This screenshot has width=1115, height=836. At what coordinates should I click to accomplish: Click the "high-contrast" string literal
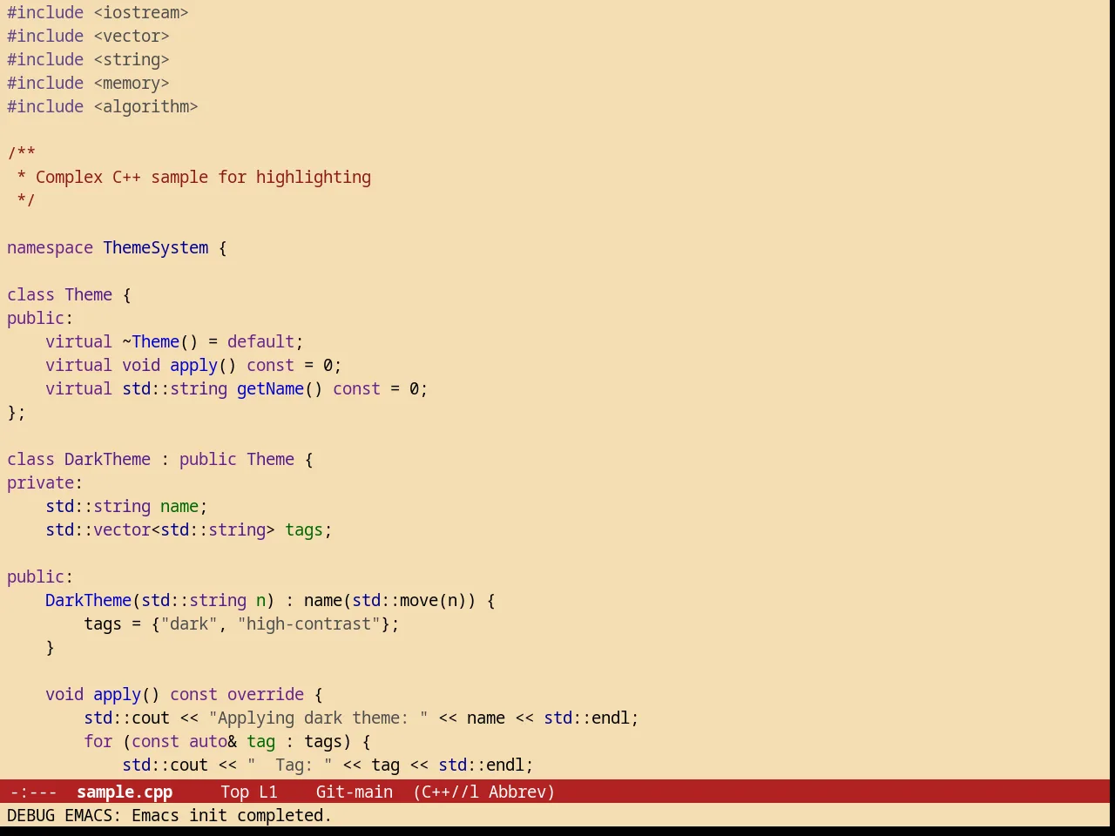tap(308, 624)
